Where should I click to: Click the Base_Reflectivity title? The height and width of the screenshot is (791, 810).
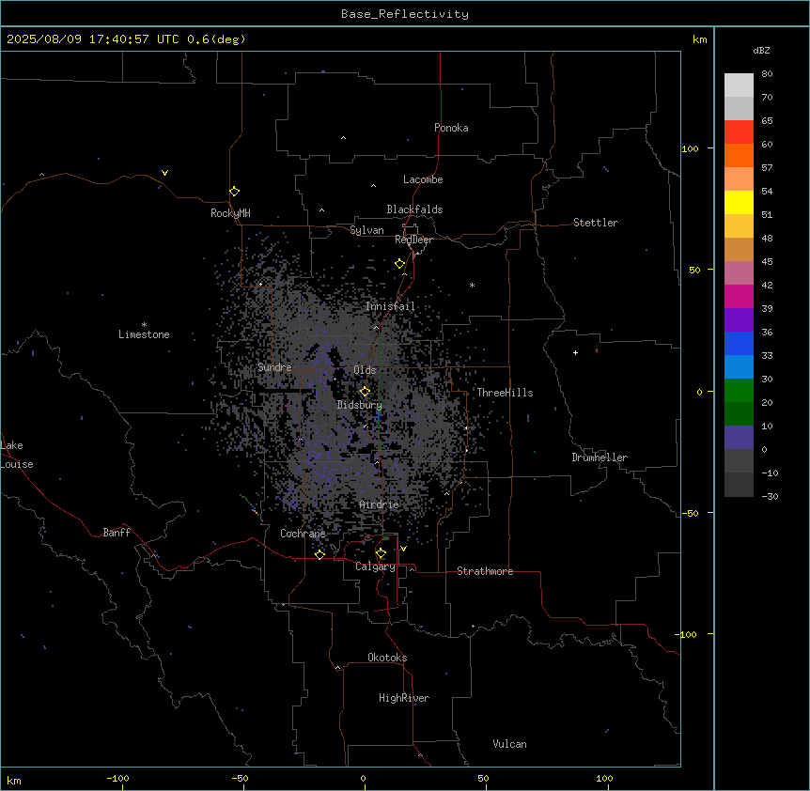405,14
